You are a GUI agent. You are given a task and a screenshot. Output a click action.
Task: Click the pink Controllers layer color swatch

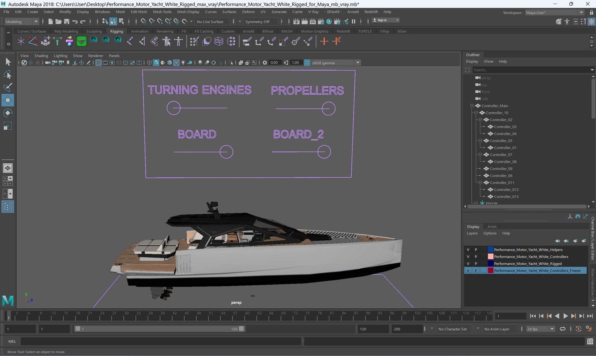point(491,257)
